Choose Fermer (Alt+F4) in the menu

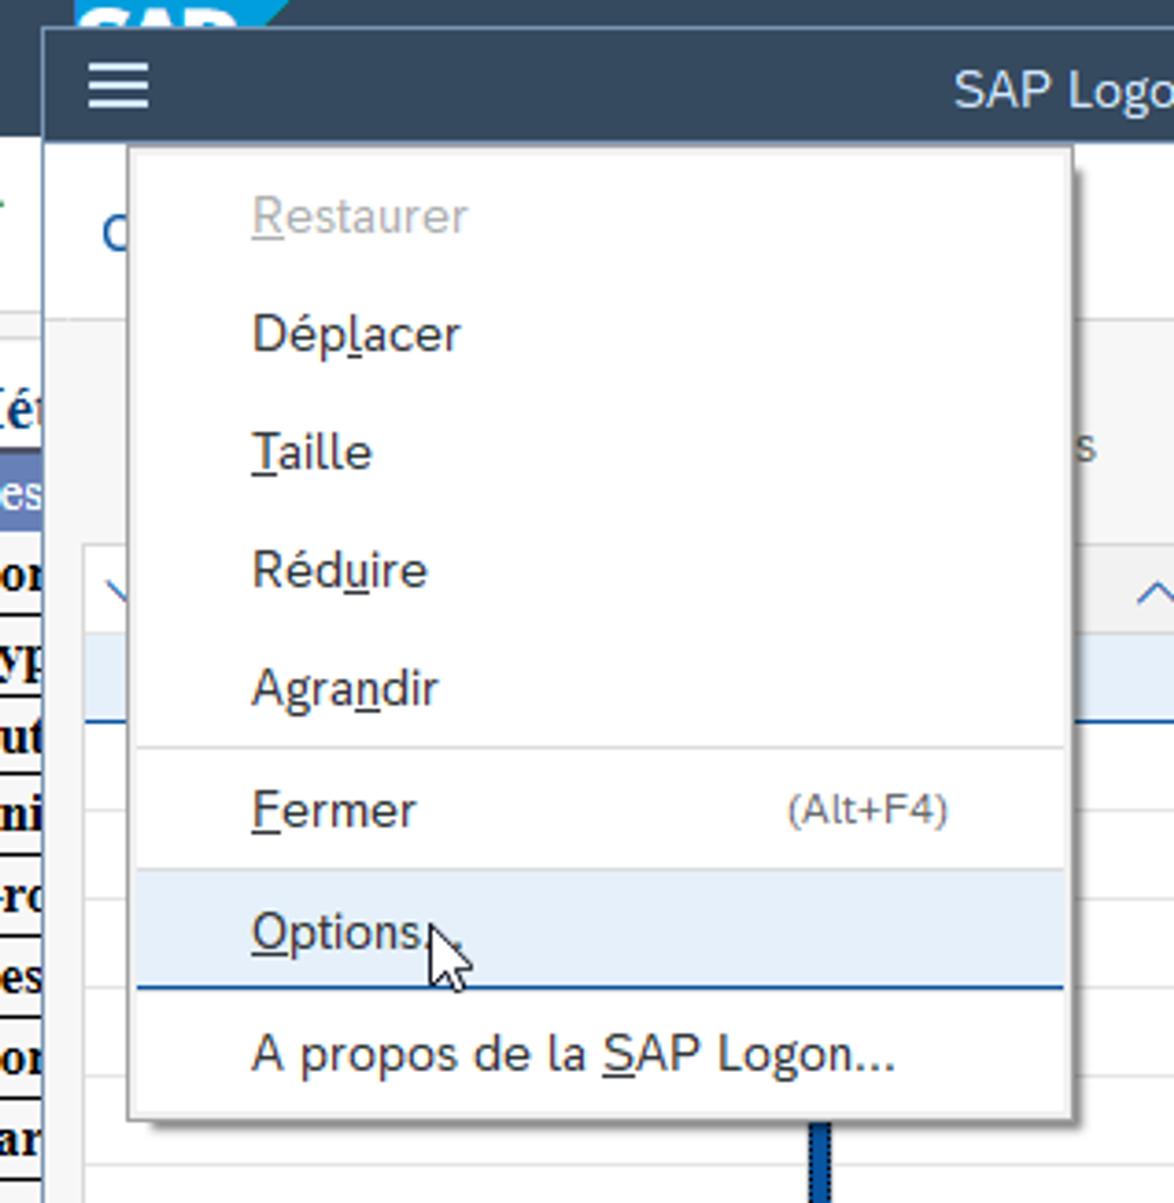[600, 809]
